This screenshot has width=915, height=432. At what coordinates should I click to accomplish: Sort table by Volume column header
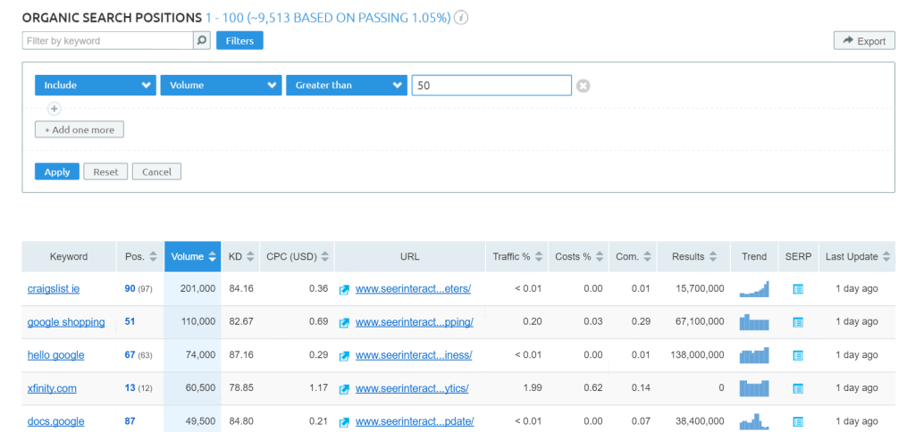[192, 257]
